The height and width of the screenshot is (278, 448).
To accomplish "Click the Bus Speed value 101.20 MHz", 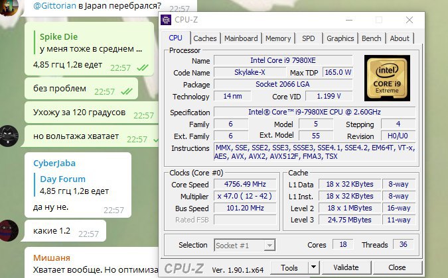I will pyautogui.click(x=245, y=208).
